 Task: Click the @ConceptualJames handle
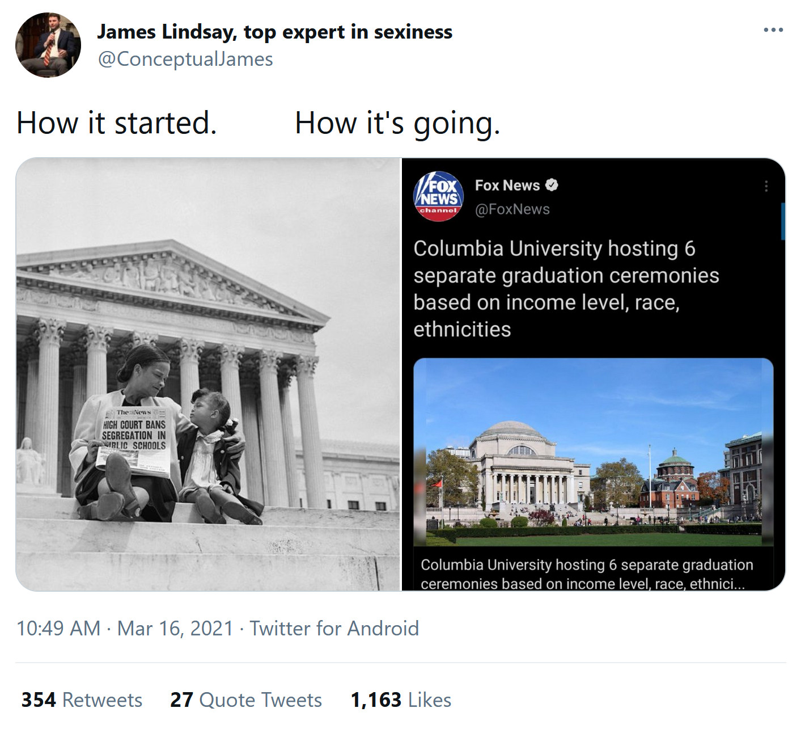click(185, 59)
